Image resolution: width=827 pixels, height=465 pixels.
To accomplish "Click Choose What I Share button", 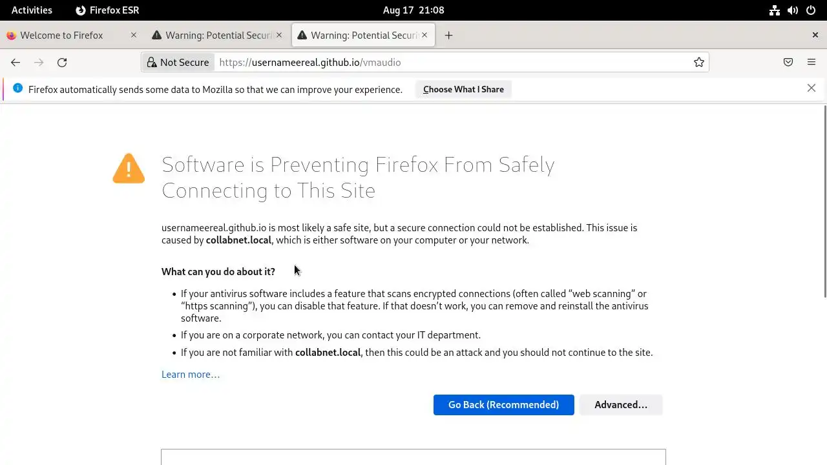I will click(463, 89).
